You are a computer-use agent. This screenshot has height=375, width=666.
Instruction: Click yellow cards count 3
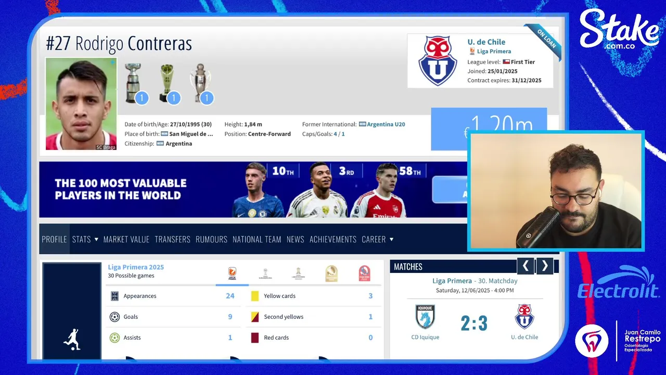(370, 296)
